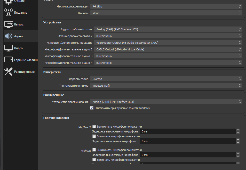Open the Скорость спада dropdown
Screen dimensions: 246x170
point(166,79)
